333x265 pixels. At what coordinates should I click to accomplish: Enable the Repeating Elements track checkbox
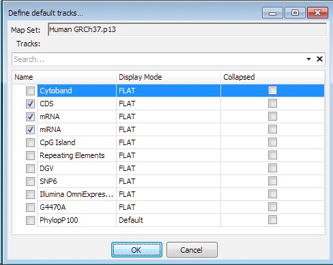pos(30,156)
